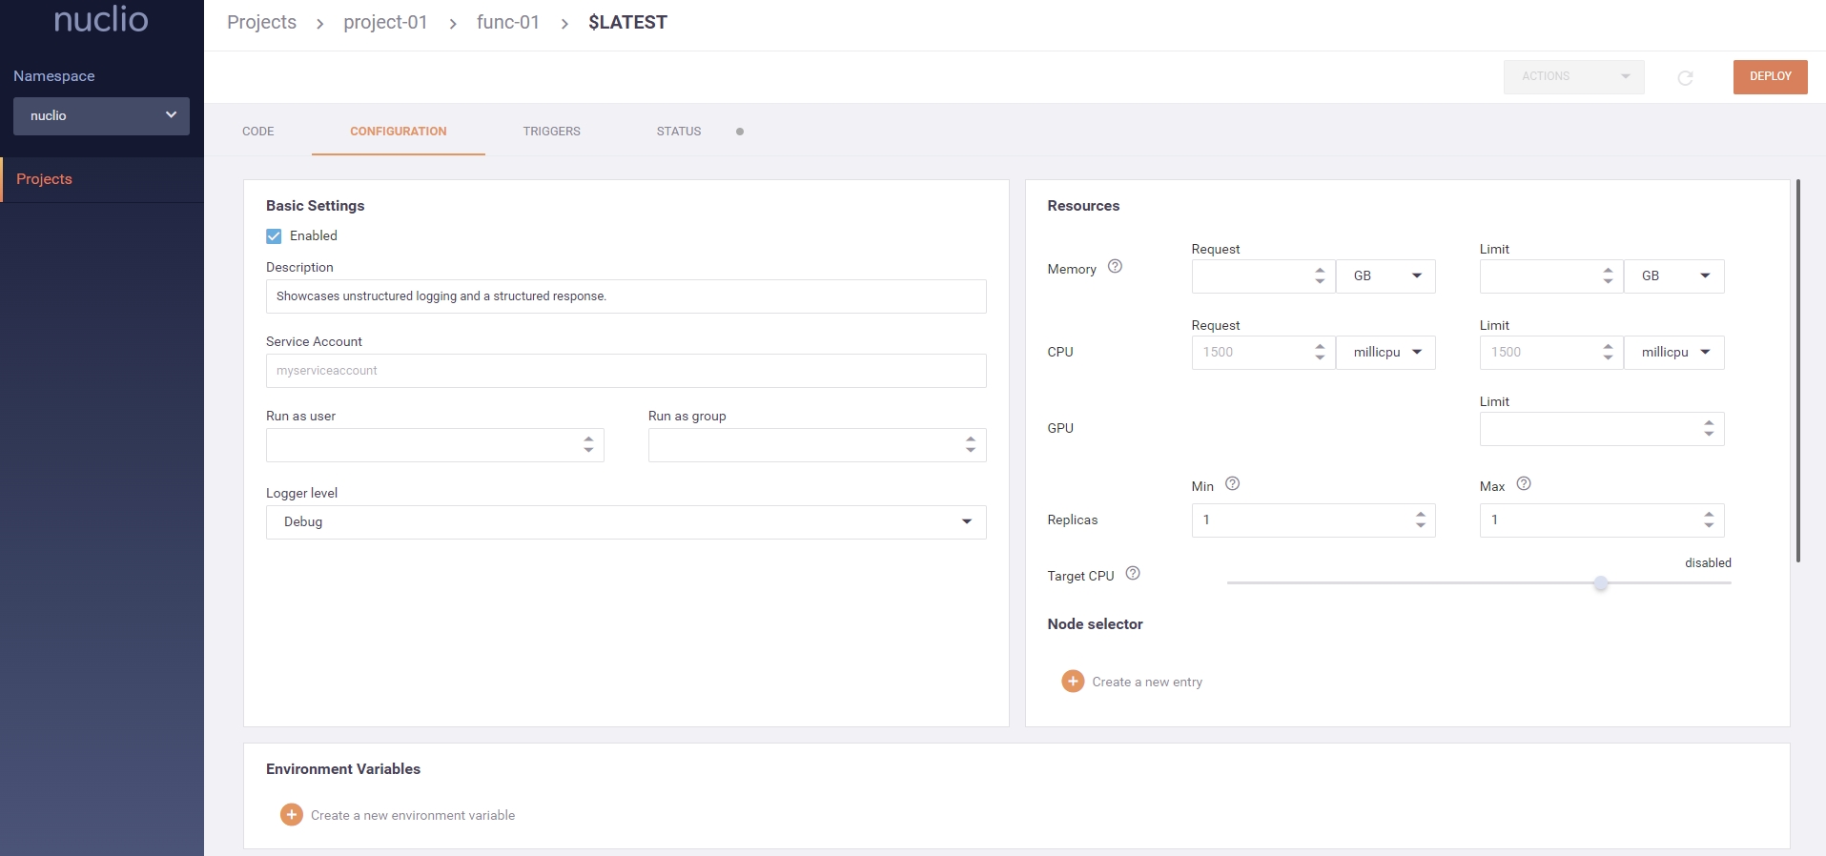This screenshot has height=856, width=1826.
Task: Switch to the Code tab
Action: 257,132
